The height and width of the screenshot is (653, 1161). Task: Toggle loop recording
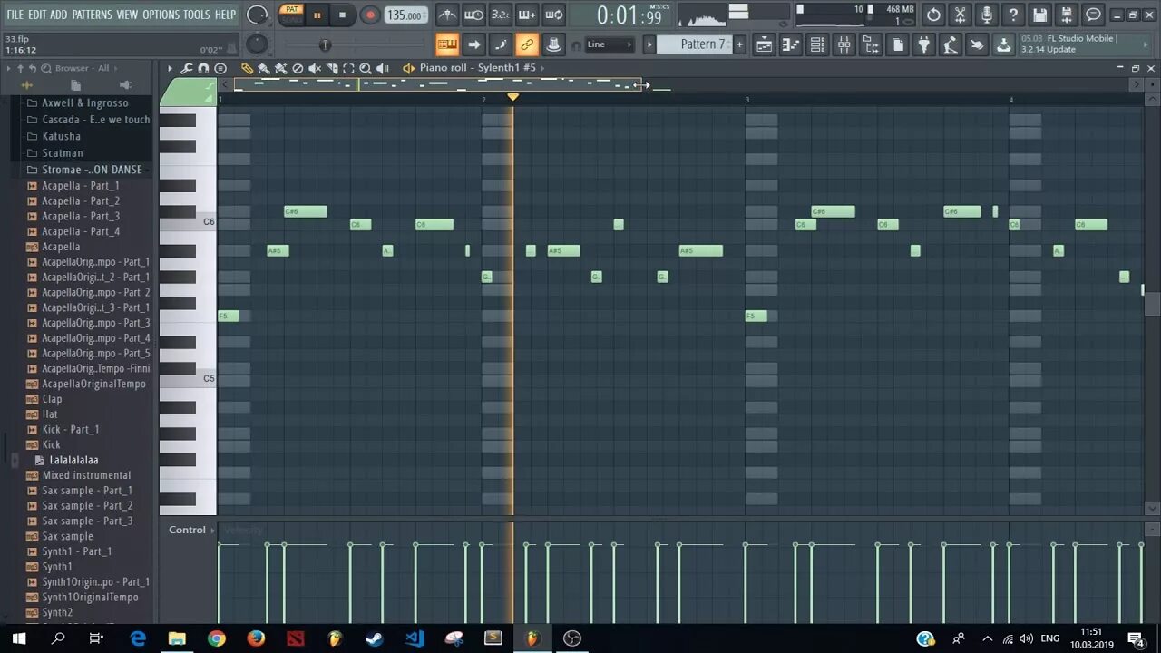tap(553, 15)
